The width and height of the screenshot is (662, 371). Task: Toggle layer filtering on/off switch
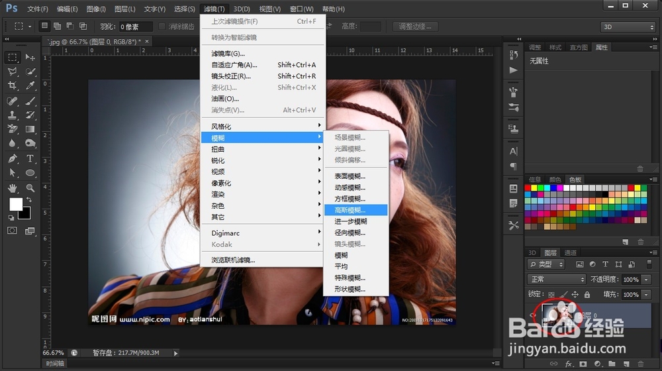649,264
